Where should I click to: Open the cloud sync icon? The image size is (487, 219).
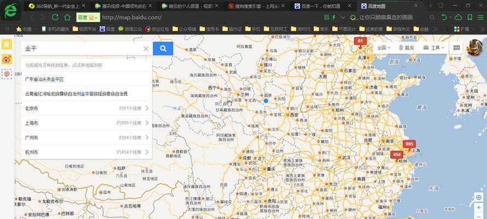tap(458, 18)
